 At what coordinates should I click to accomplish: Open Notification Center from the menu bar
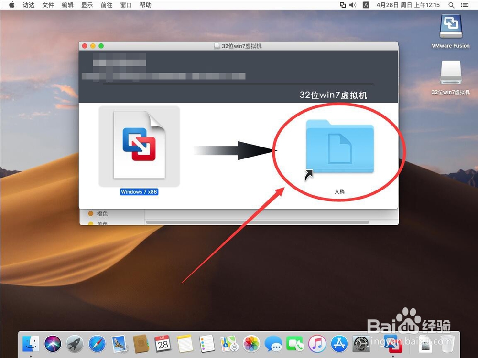point(465,5)
